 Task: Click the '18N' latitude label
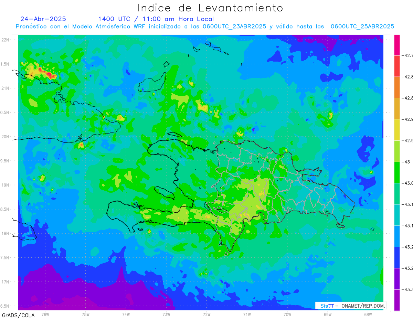click(x=6, y=233)
